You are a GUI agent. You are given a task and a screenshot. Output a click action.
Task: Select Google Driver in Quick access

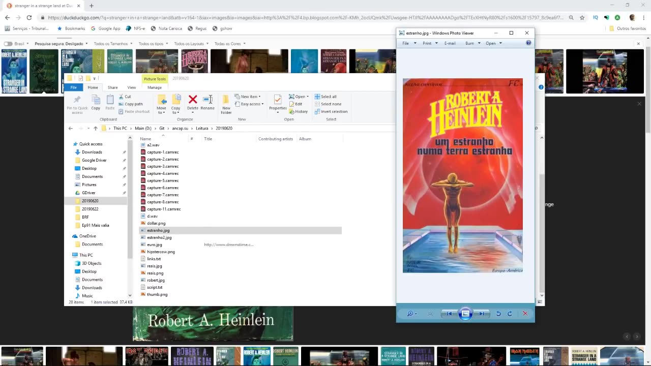(94, 160)
